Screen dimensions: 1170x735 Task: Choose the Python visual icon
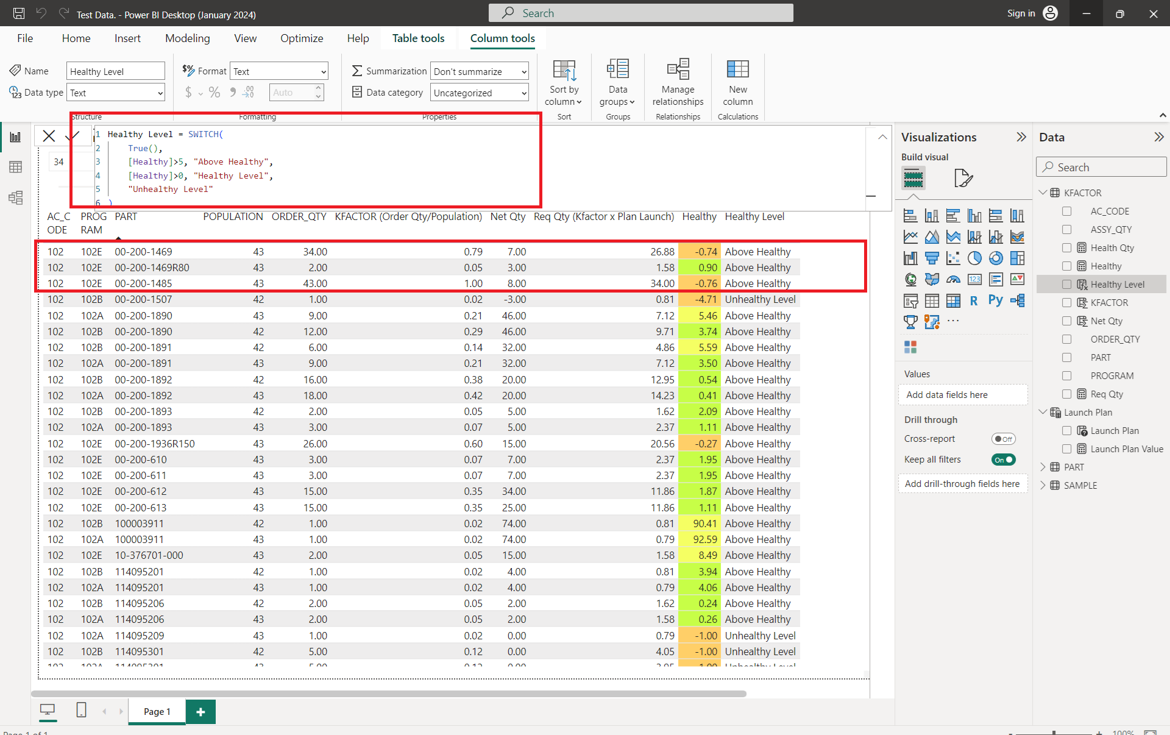(996, 300)
